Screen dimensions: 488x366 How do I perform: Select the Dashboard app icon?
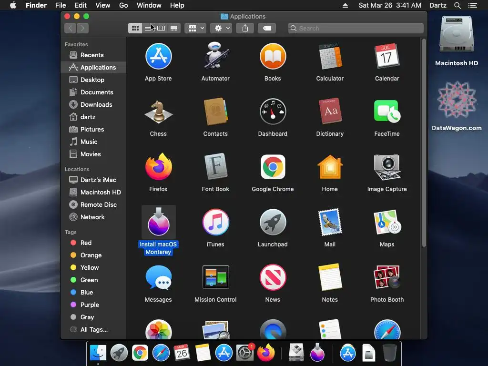(273, 112)
